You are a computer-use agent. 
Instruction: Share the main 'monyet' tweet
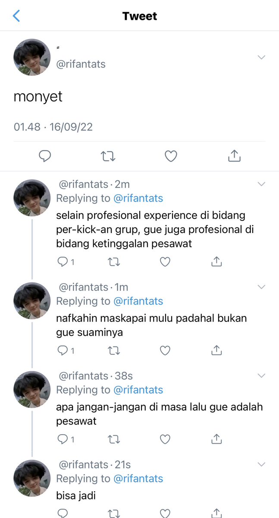click(234, 156)
